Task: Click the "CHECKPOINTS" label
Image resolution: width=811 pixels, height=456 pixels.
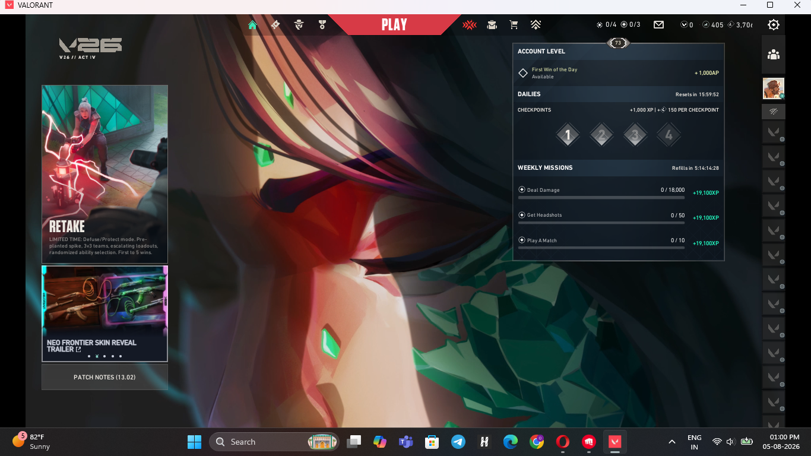Action: point(534,110)
